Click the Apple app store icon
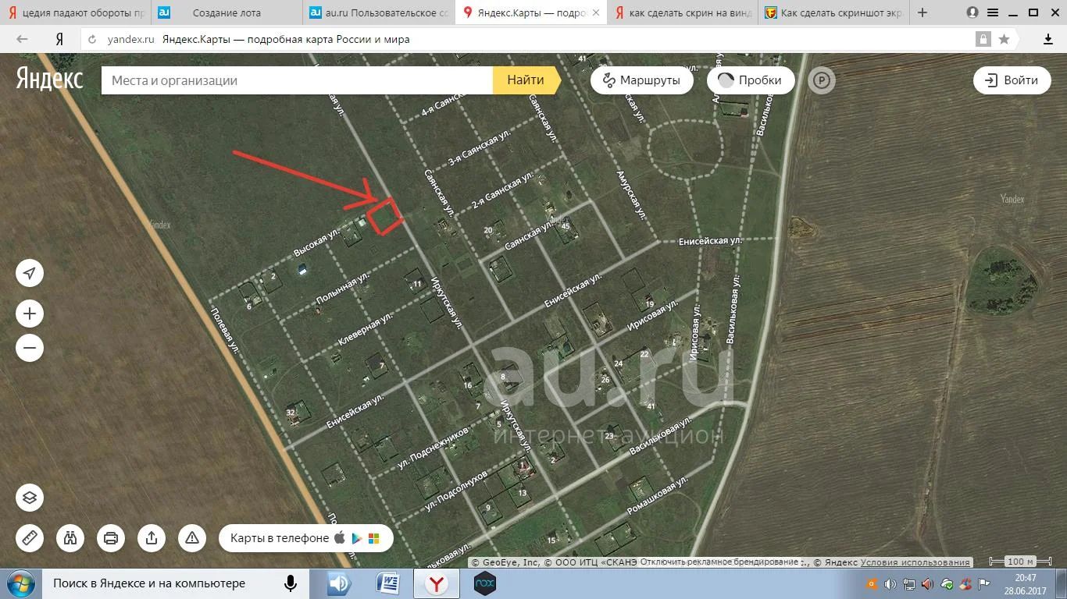This screenshot has height=599, width=1067. [340, 538]
